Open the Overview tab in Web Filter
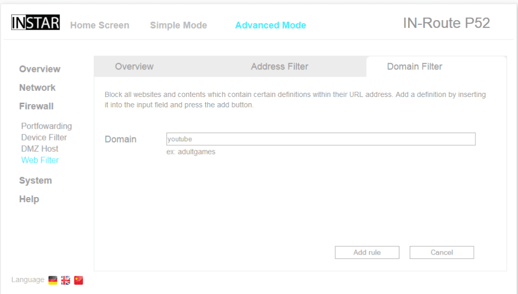Screen dimensions: 518x294 point(134,66)
